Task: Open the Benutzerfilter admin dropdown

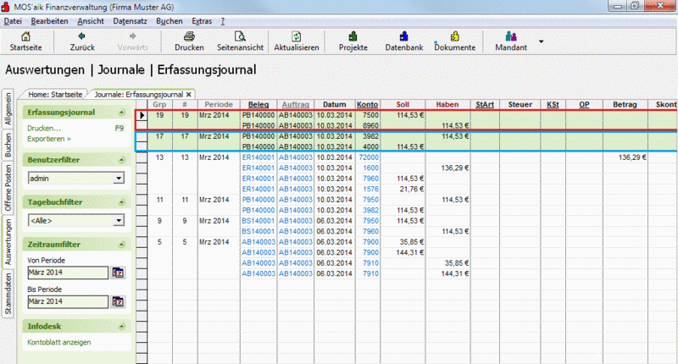Action: (x=119, y=179)
